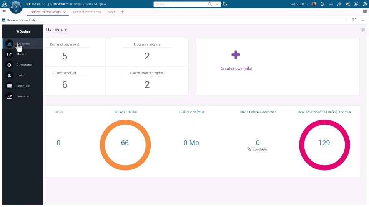The width and height of the screenshot is (369, 207).
Task: Open More details link under External Accesses
Action: pos(260,149)
